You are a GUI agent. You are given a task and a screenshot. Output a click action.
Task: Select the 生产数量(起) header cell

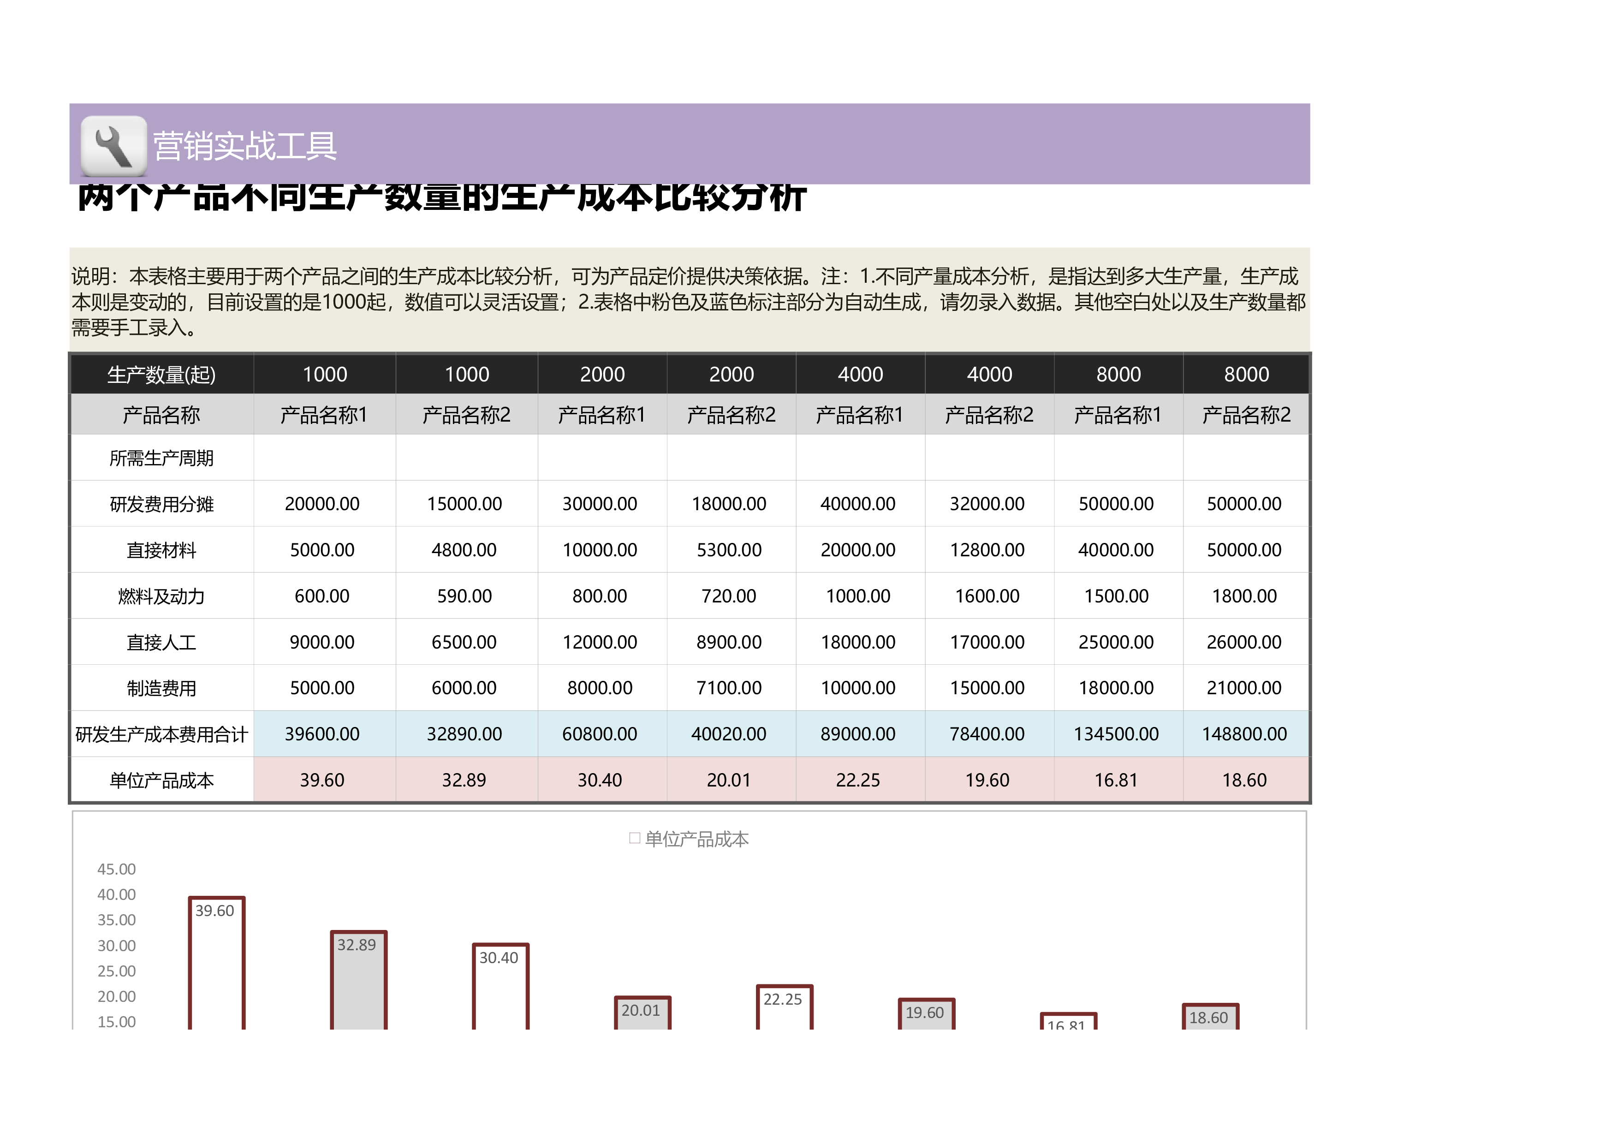click(161, 374)
